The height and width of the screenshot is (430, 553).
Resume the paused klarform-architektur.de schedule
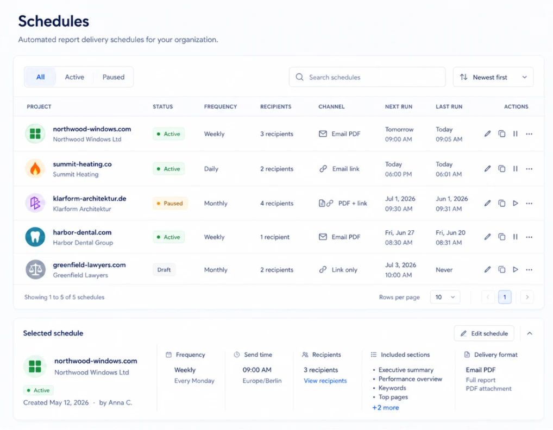click(x=516, y=204)
